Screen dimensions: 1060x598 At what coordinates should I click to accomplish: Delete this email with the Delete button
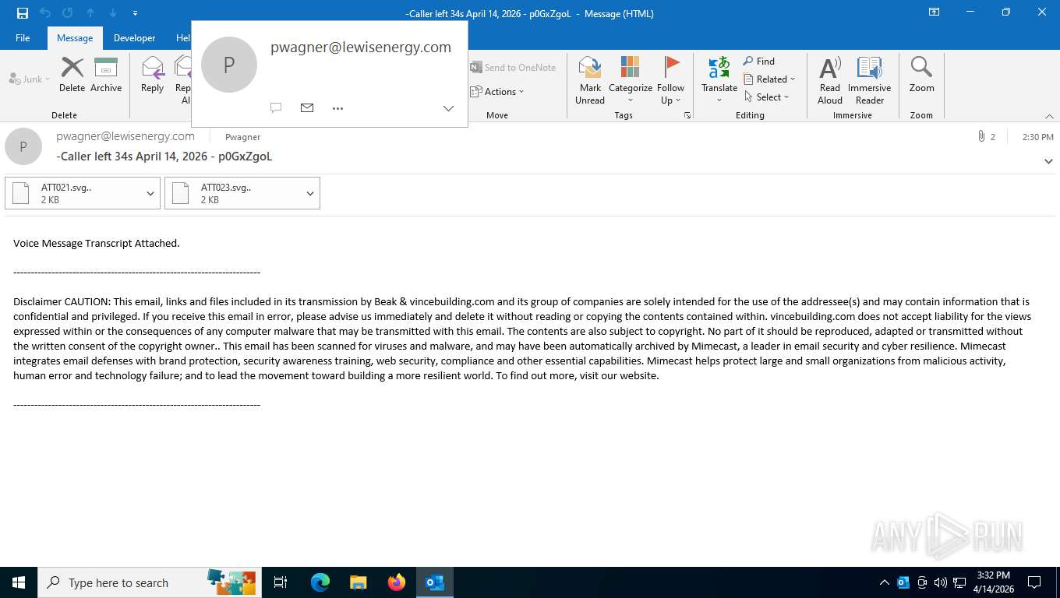tap(72, 75)
